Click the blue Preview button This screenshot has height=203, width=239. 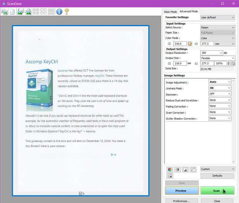(182, 191)
